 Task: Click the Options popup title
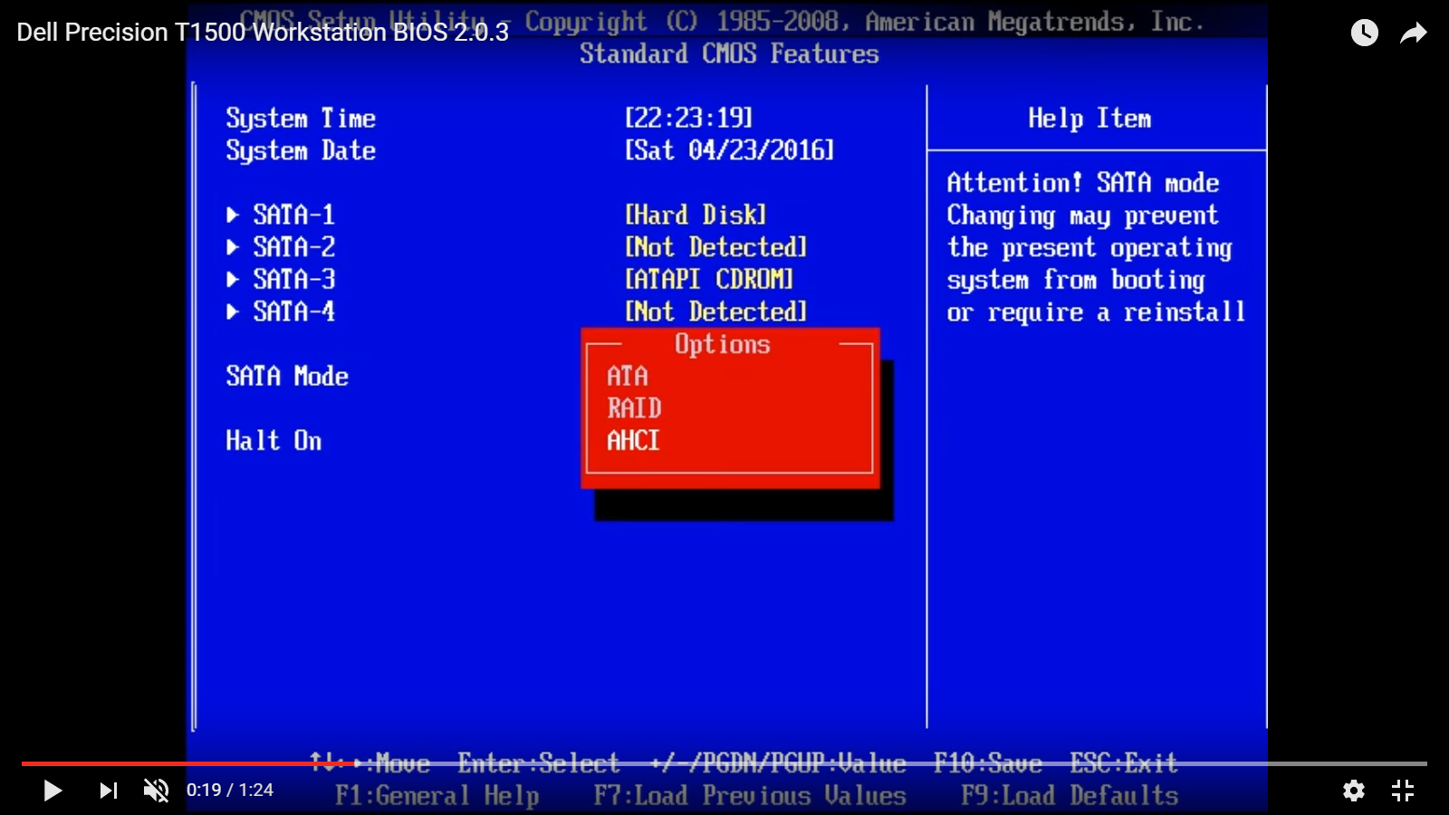pos(723,344)
